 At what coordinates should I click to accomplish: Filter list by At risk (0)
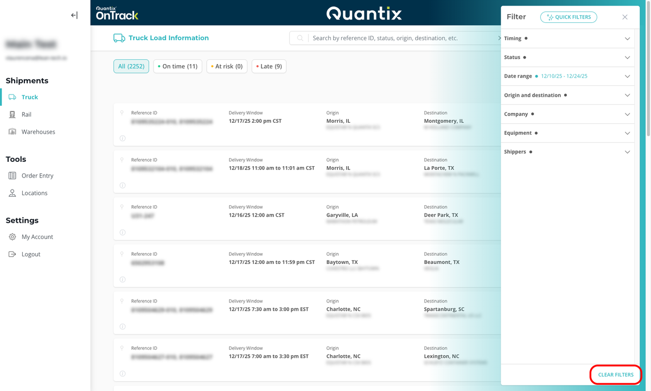[x=227, y=66]
